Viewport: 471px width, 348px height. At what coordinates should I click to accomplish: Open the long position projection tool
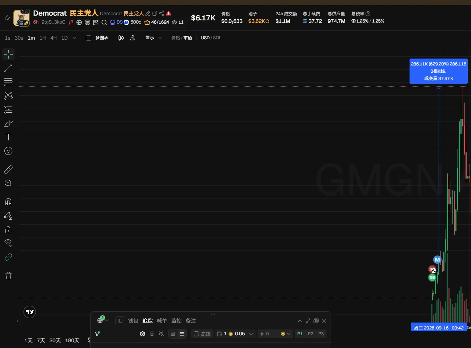[8, 109]
